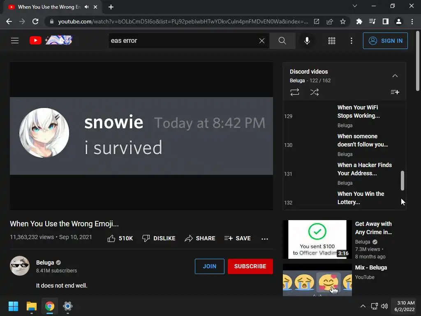Mute the tab via speaker icon

tap(86, 7)
